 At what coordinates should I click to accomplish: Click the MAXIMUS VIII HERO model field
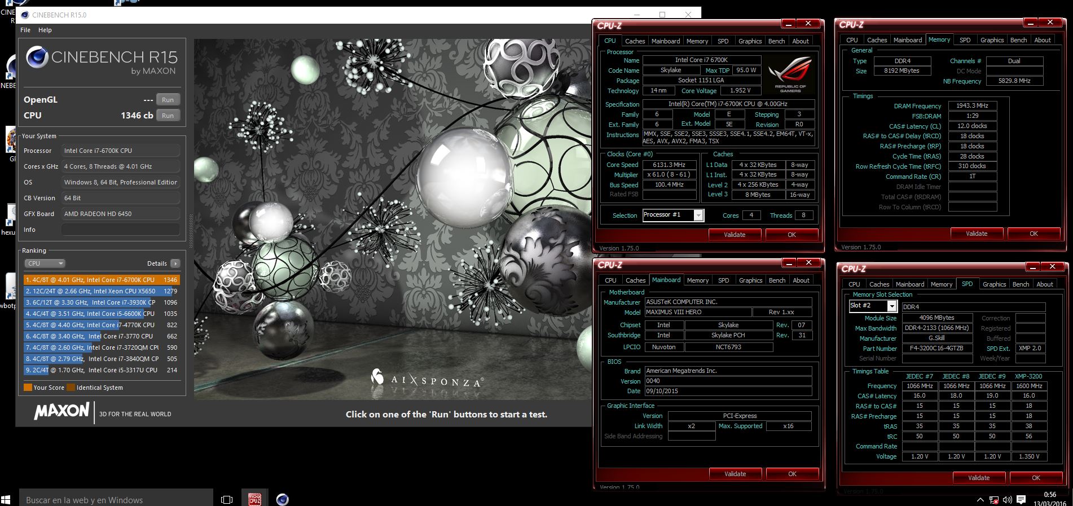point(698,312)
